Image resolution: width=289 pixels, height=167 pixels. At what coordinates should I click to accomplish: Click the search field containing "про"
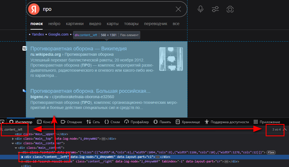pyautogui.click(x=107, y=9)
